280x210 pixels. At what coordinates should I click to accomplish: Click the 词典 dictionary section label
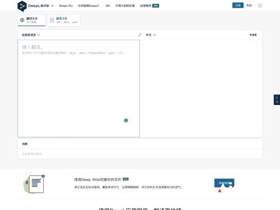pos(25,144)
